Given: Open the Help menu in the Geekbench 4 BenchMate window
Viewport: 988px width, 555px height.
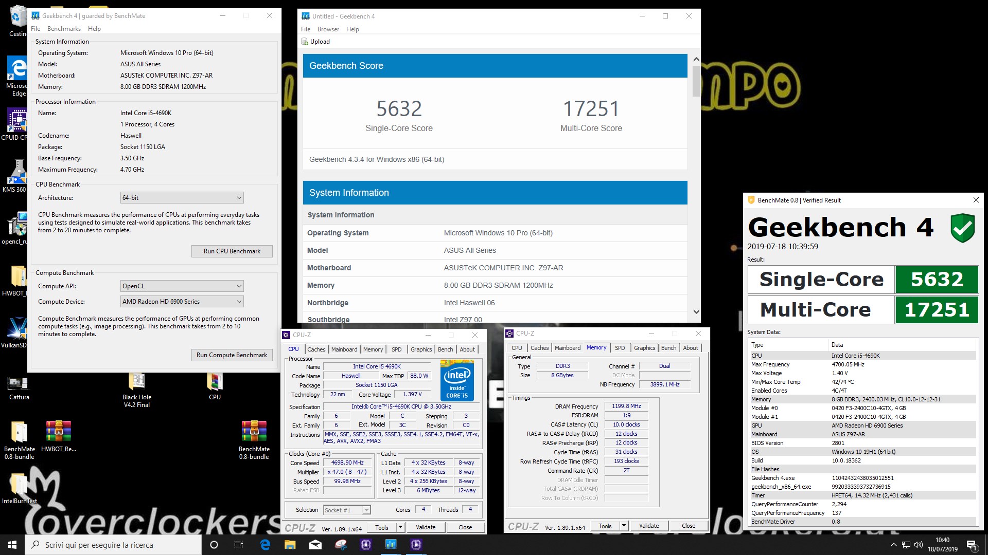Looking at the screenshot, I should [94, 29].
